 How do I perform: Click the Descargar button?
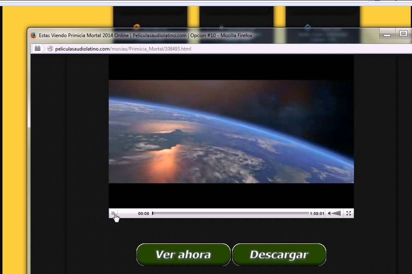[x=279, y=254]
